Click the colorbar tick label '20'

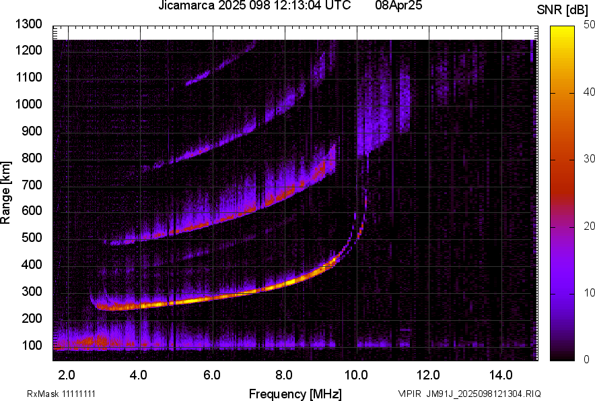coord(590,226)
